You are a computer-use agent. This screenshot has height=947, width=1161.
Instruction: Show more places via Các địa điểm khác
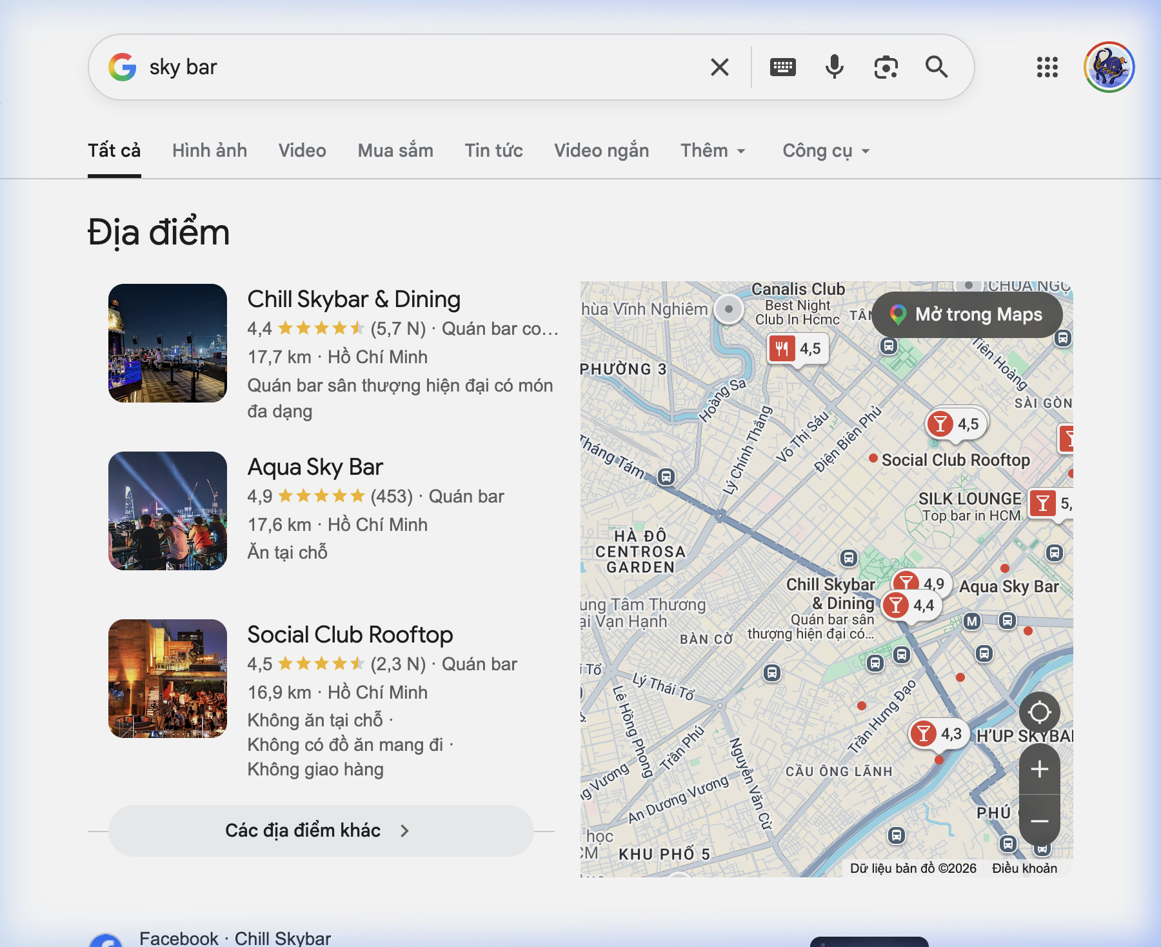click(321, 831)
